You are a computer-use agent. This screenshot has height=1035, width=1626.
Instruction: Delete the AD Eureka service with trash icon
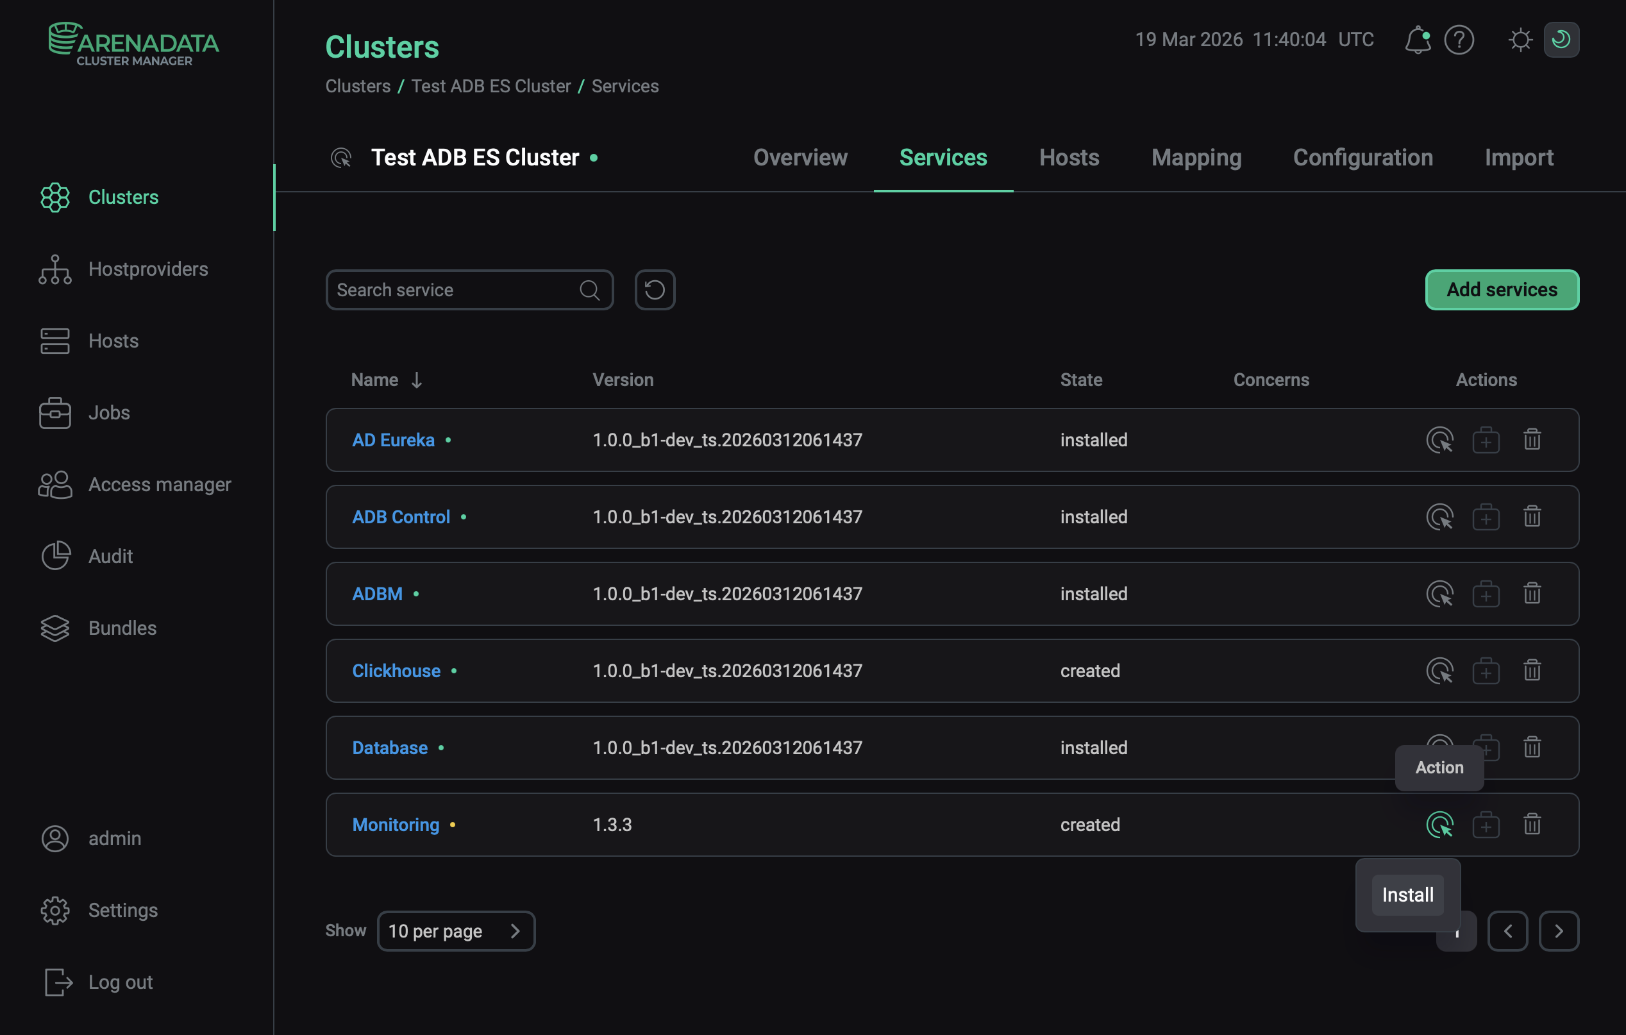[1532, 439]
